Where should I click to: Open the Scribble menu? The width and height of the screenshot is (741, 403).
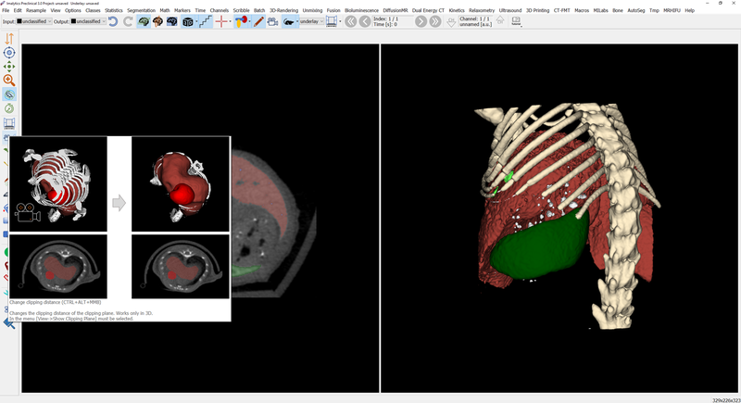point(241,10)
